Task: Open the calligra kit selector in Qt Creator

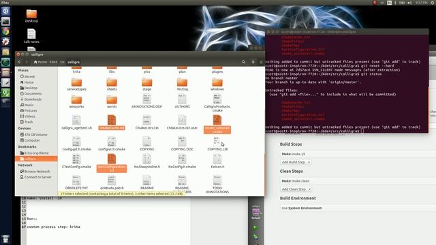Action: (x=256, y=212)
